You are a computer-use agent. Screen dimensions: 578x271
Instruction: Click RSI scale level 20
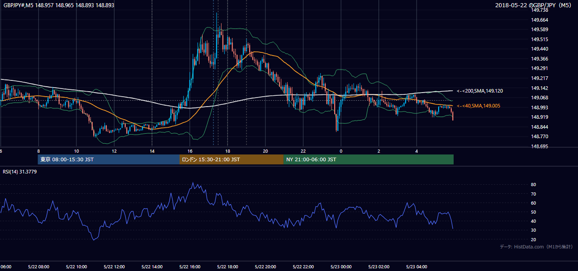coord(533,240)
